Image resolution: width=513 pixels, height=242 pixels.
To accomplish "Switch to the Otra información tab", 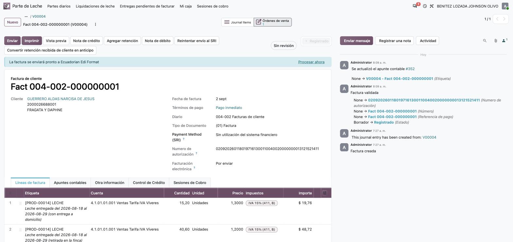I will [110, 183].
